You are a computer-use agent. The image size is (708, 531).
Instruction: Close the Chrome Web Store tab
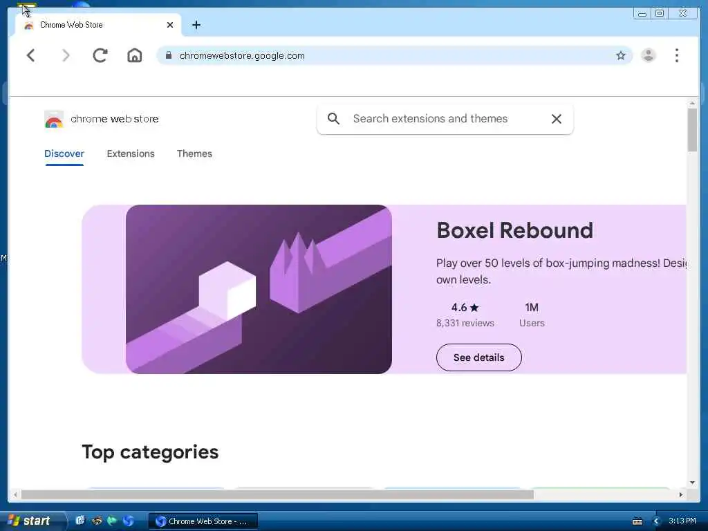click(170, 25)
